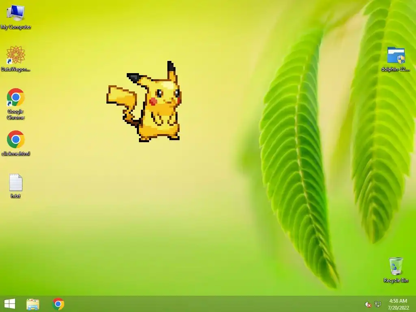Select the Recycle Bin icon
Screen dimensions: 416x312
396,266
